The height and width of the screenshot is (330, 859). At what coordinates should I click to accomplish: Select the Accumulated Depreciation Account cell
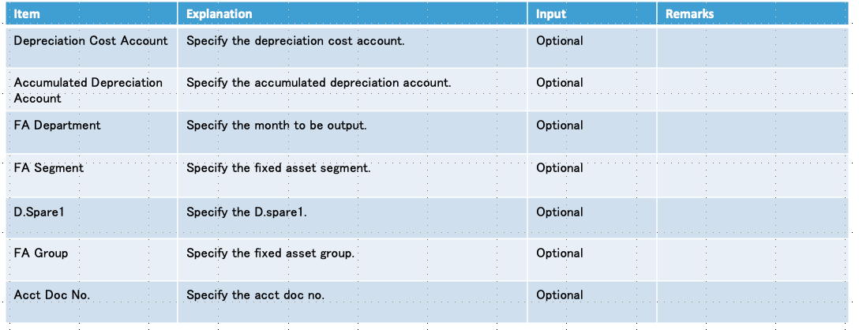(x=92, y=90)
